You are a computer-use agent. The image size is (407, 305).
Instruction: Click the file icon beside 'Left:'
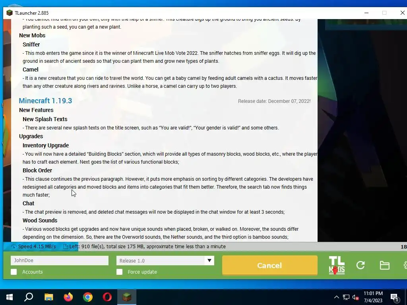click(66, 246)
